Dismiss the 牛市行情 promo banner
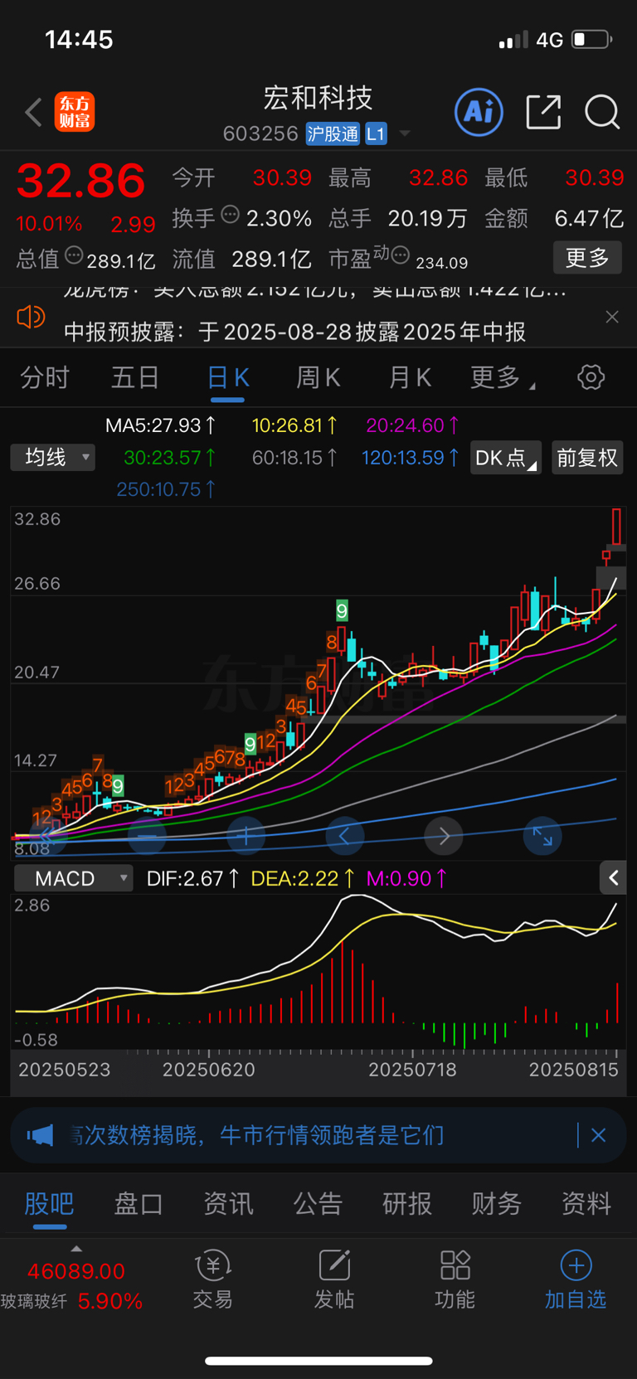This screenshot has height=1379, width=637. pos(599,1135)
